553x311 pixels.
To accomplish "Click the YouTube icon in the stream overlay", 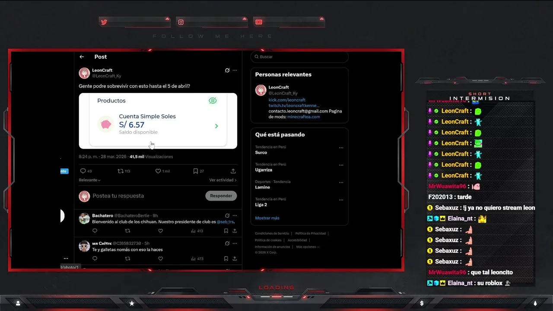I will (x=258, y=22).
